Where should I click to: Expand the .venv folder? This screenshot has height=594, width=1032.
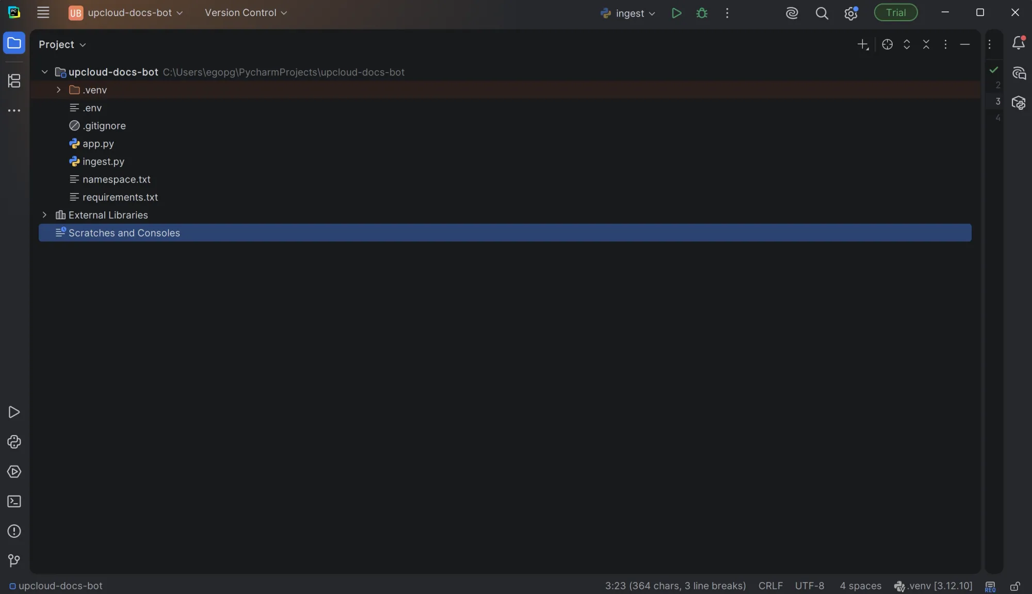click(x=58, y=90)
